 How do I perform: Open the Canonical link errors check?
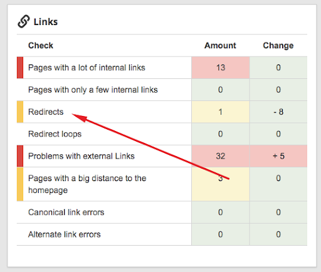(x=66, y=212)
